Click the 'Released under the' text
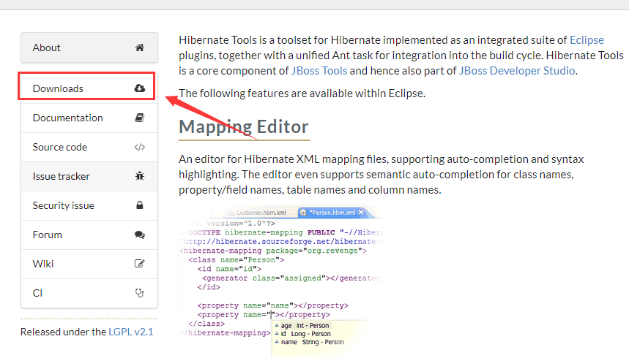The image size is (629, 358). (64, 332)
